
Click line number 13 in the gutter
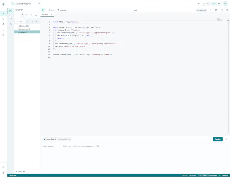[x=49, y=55]
